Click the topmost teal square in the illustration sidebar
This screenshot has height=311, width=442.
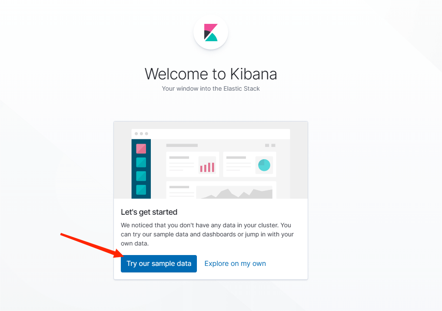click(141, 162)
